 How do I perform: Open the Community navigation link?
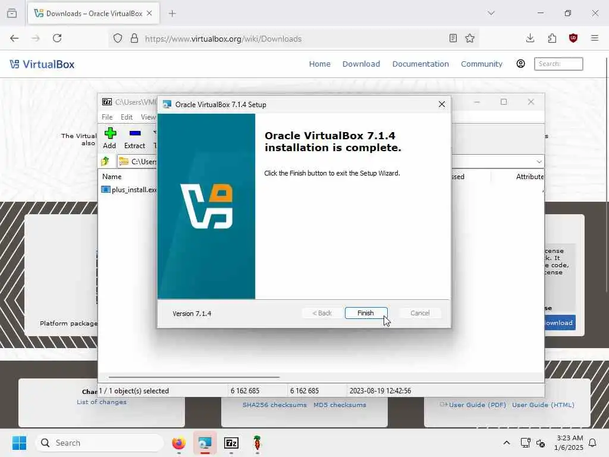pyautogui.click(x=481, y=64)
